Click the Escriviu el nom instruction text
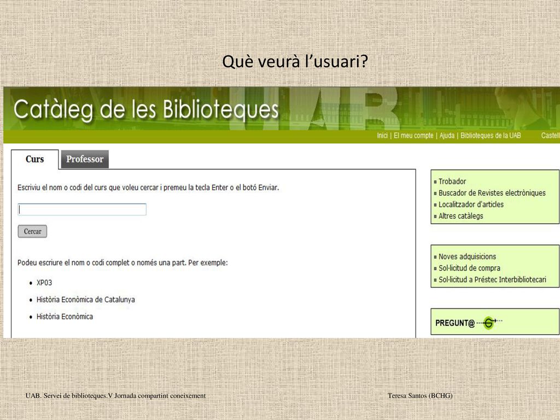 click(x=148, y=188)
